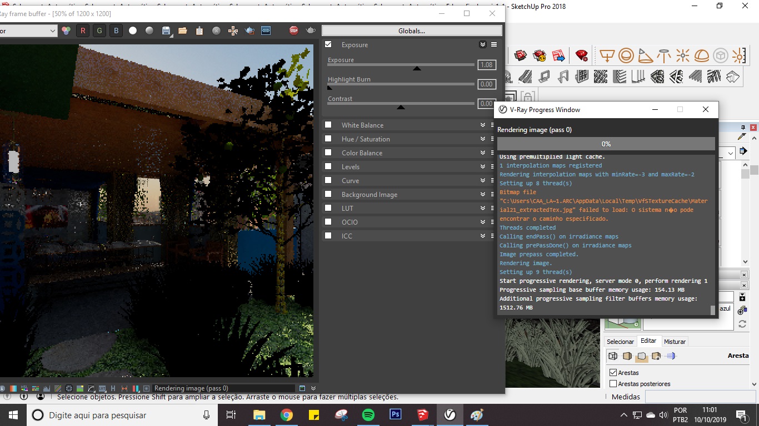Open the Globals... button
Screen dimensions: 759x426
pos(412,31)
